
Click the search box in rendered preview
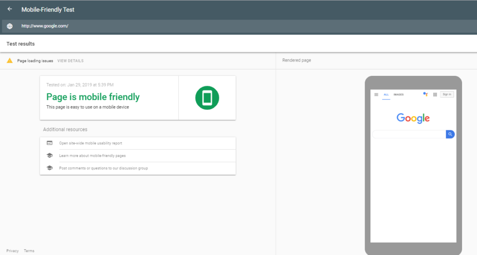(x=409, y=134)
